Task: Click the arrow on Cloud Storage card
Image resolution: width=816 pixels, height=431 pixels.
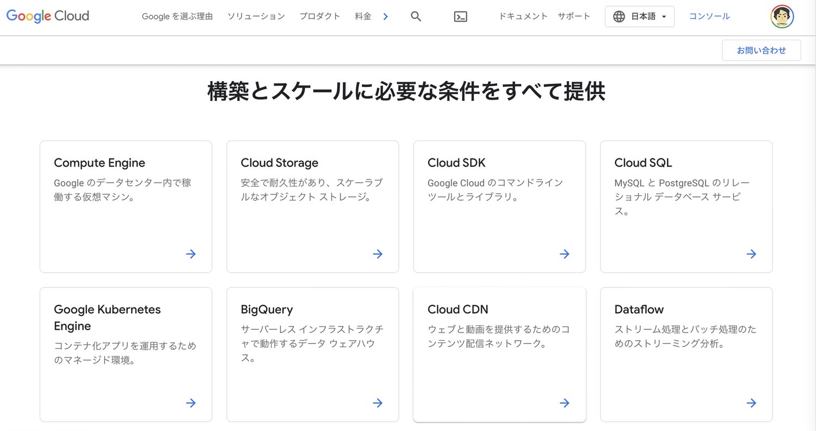Action: 378,254
